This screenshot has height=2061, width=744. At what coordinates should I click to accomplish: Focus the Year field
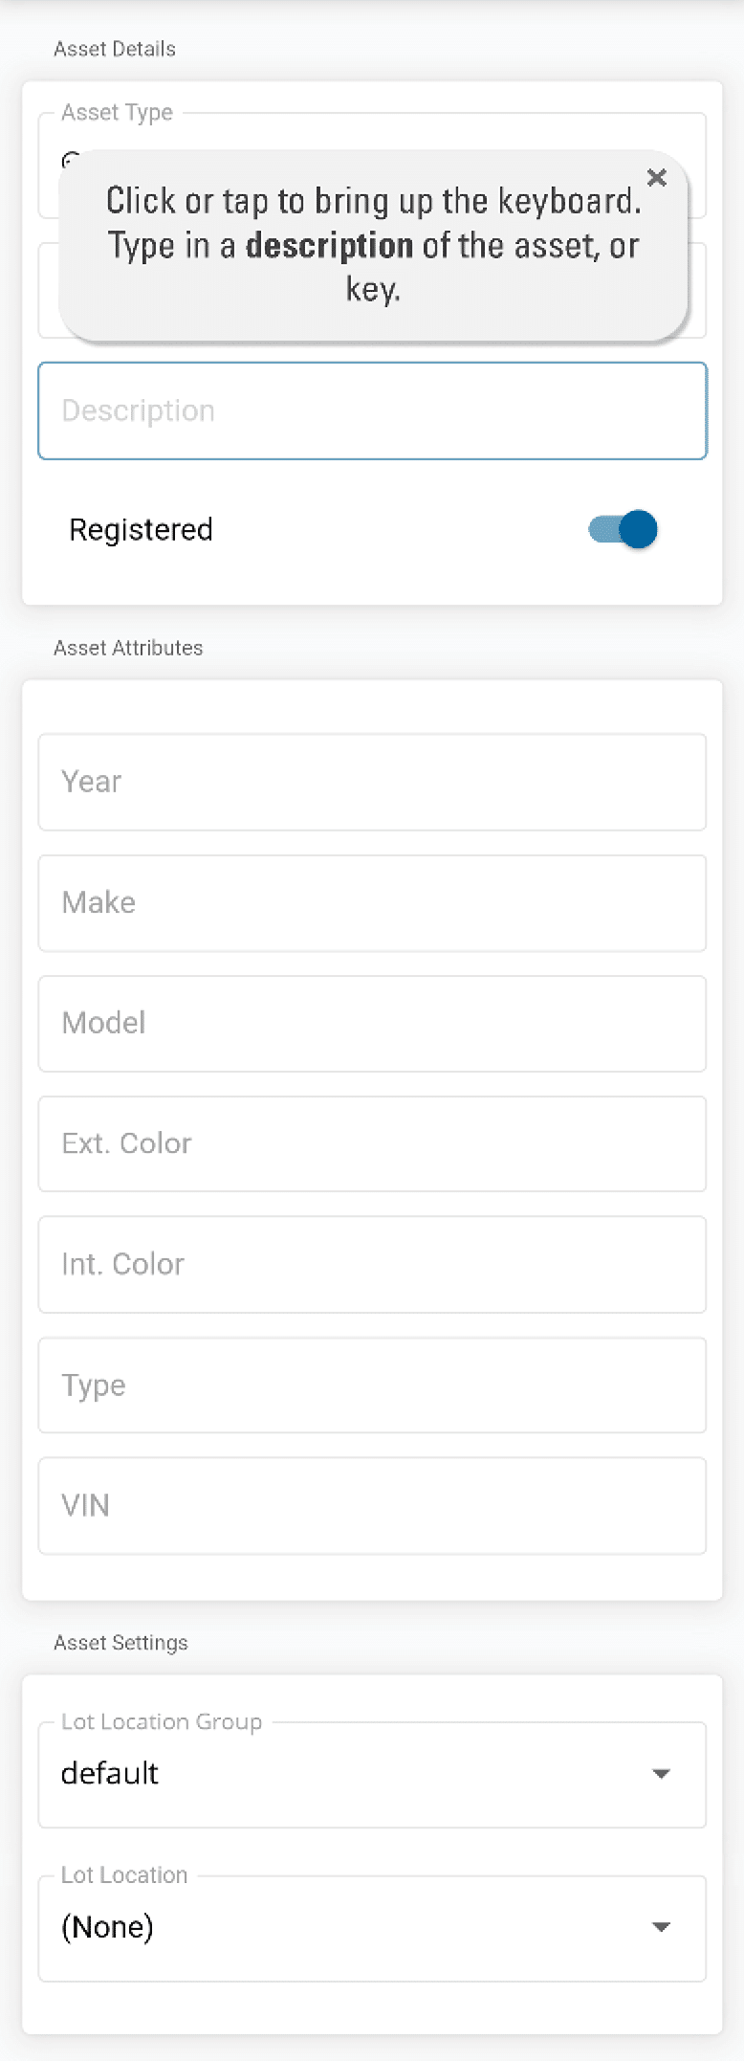coord(372,782)
